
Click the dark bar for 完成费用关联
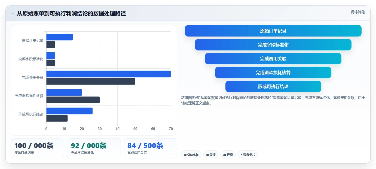click(x=91, y=81)
